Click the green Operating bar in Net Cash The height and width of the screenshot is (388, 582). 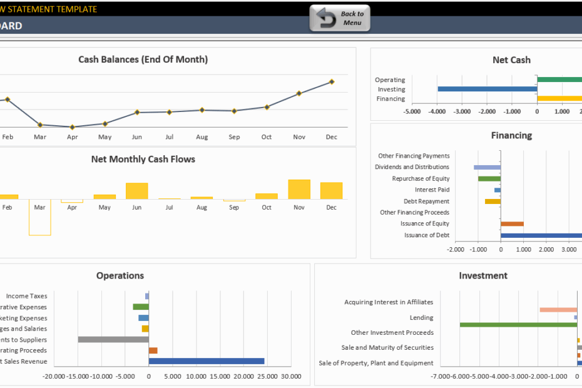559,79
